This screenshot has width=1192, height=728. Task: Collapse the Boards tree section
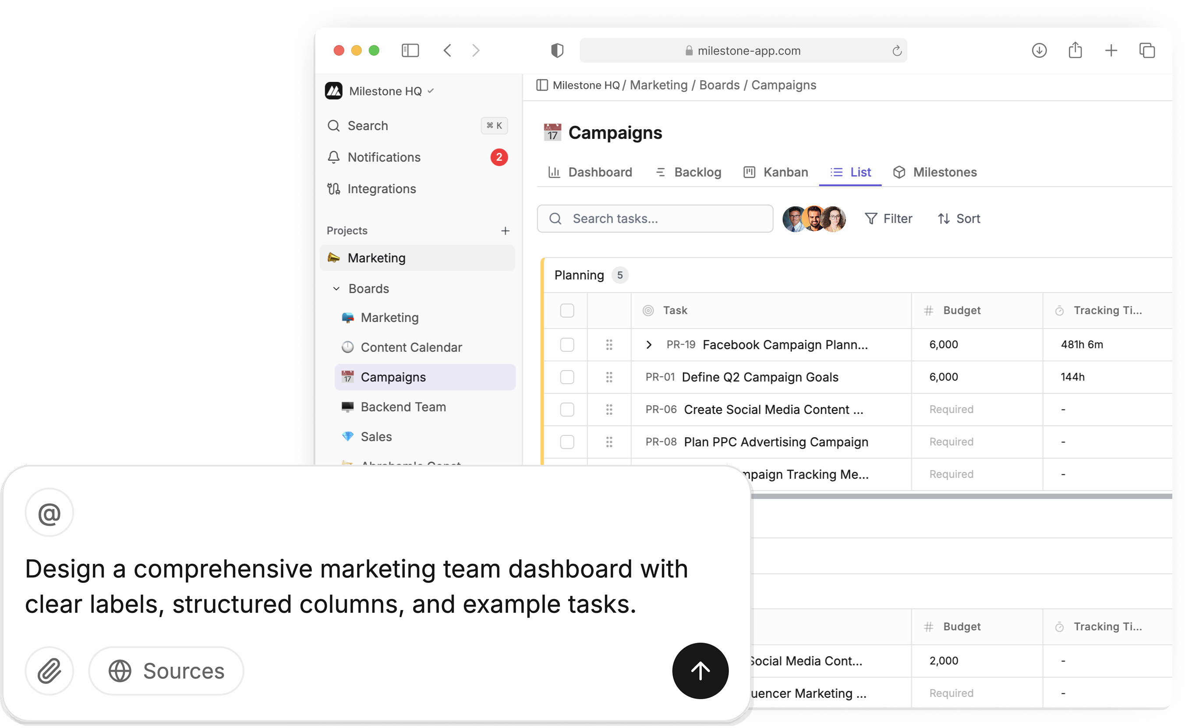pyautogui.click(x=336, y=289)
